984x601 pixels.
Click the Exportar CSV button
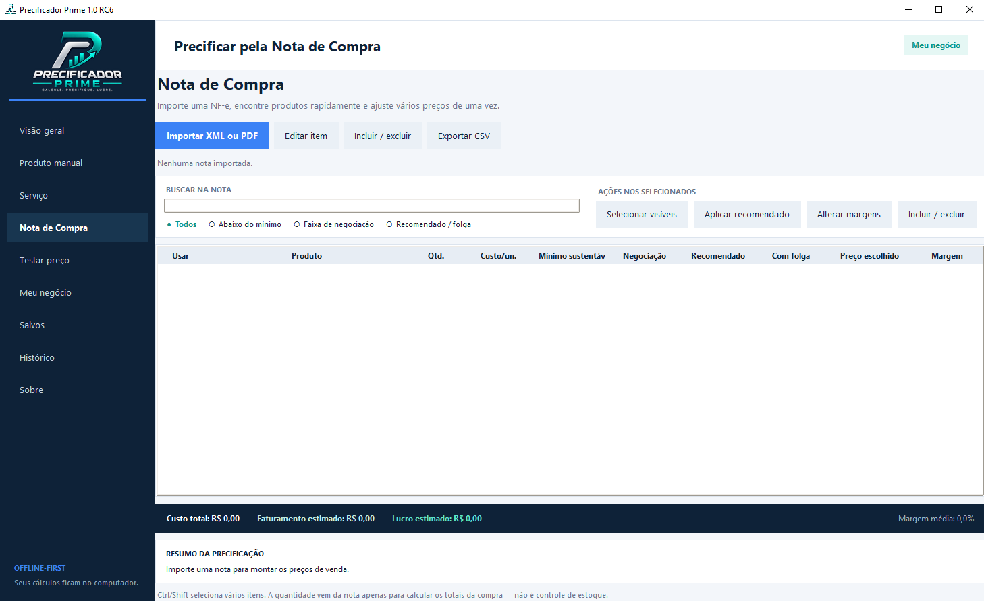(x=464, y=136)
